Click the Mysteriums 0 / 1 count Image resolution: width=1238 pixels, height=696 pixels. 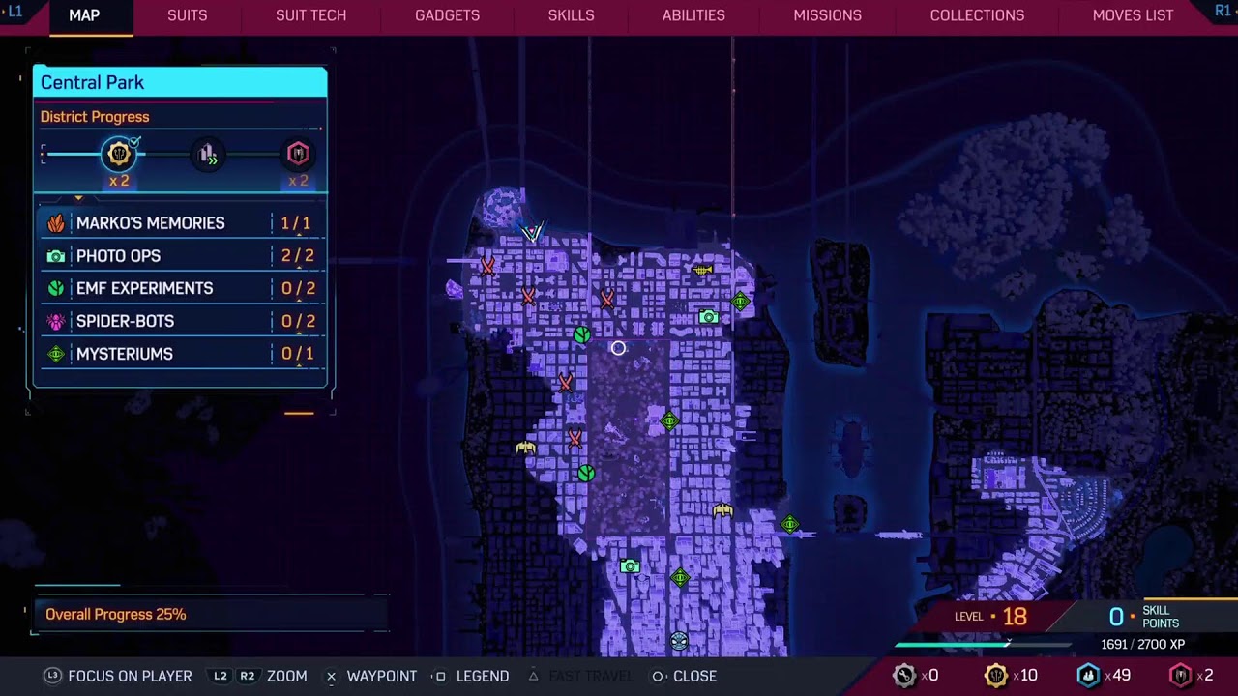point(297,354)
